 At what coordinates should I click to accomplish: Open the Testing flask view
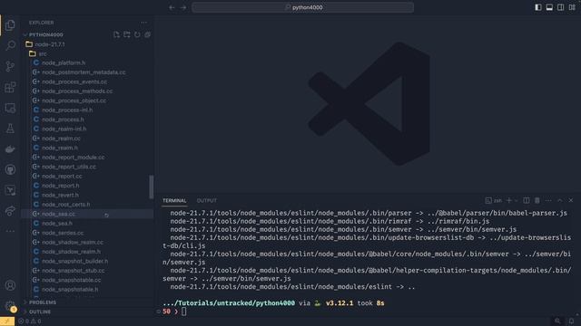[x=10, y=129]
